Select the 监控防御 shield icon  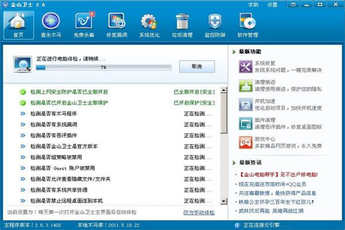click(x=215, y=21)
